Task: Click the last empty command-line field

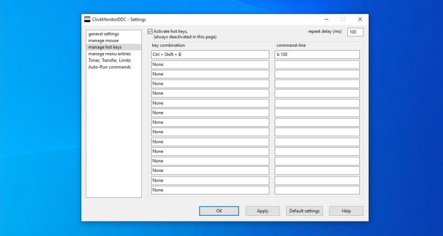Action: 317,190
